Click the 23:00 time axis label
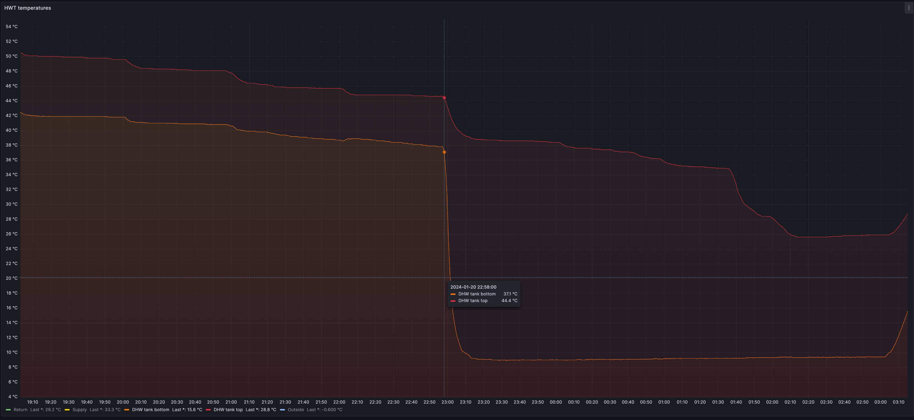Screen dimensions: 914x420 click(447, 402)
